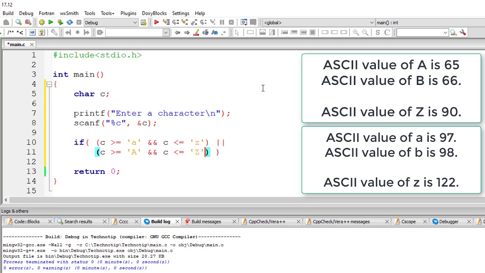Open the Tools menu

(x=90, y=13)
